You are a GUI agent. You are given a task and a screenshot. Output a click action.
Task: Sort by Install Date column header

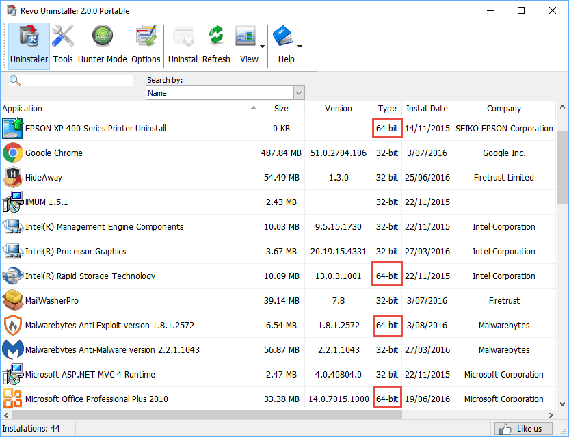coord(427,109)
